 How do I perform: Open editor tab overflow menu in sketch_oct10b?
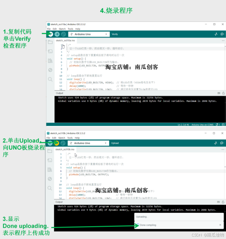[x=223, y=150]
